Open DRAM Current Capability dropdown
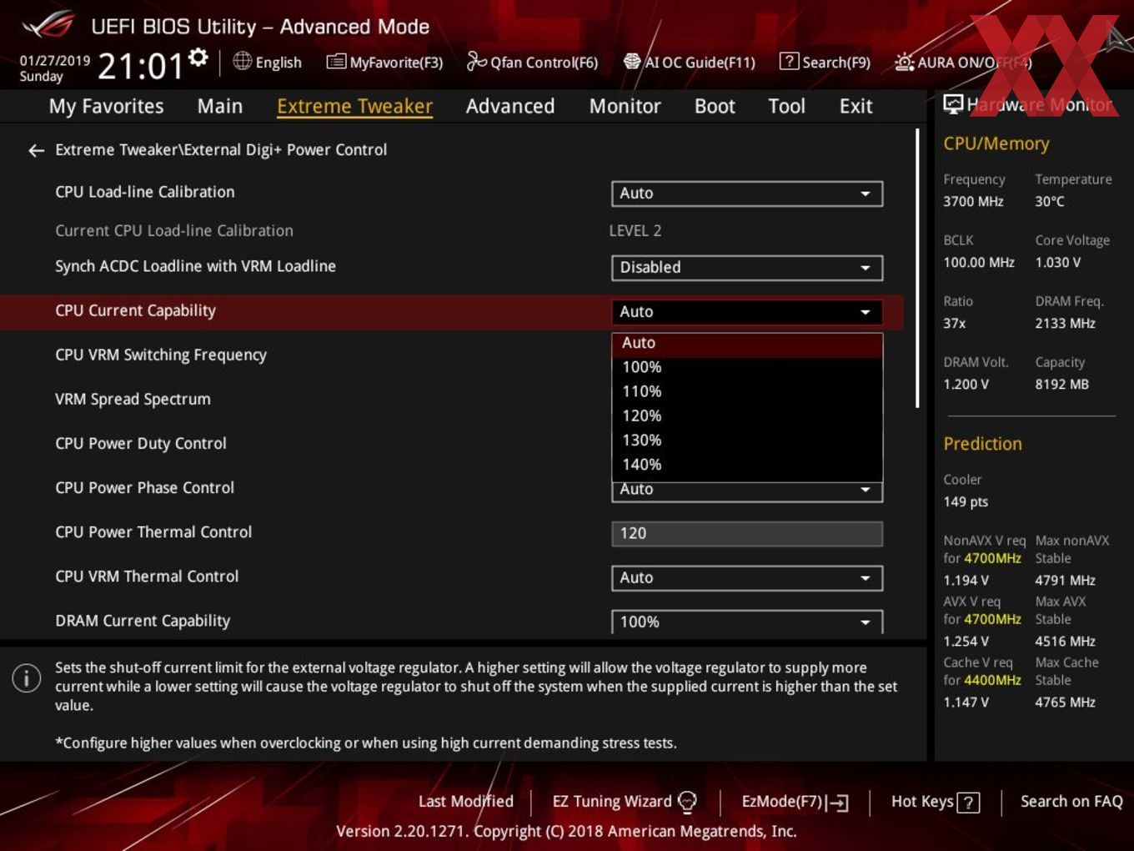 coord(747,622)
